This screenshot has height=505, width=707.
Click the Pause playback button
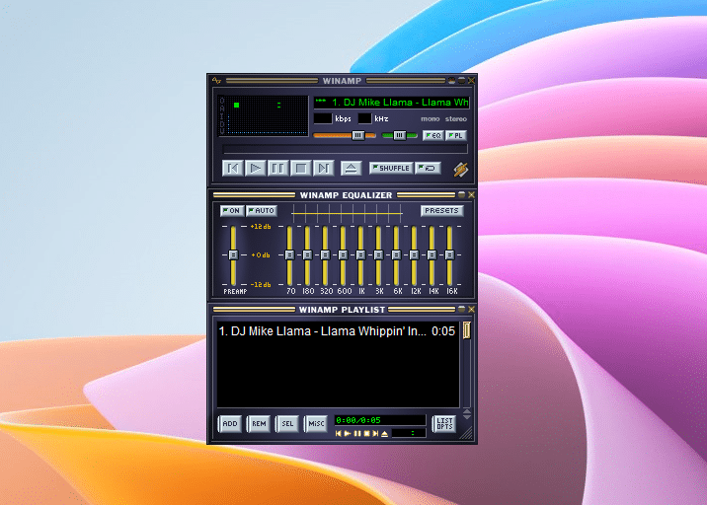pos(278,169)
